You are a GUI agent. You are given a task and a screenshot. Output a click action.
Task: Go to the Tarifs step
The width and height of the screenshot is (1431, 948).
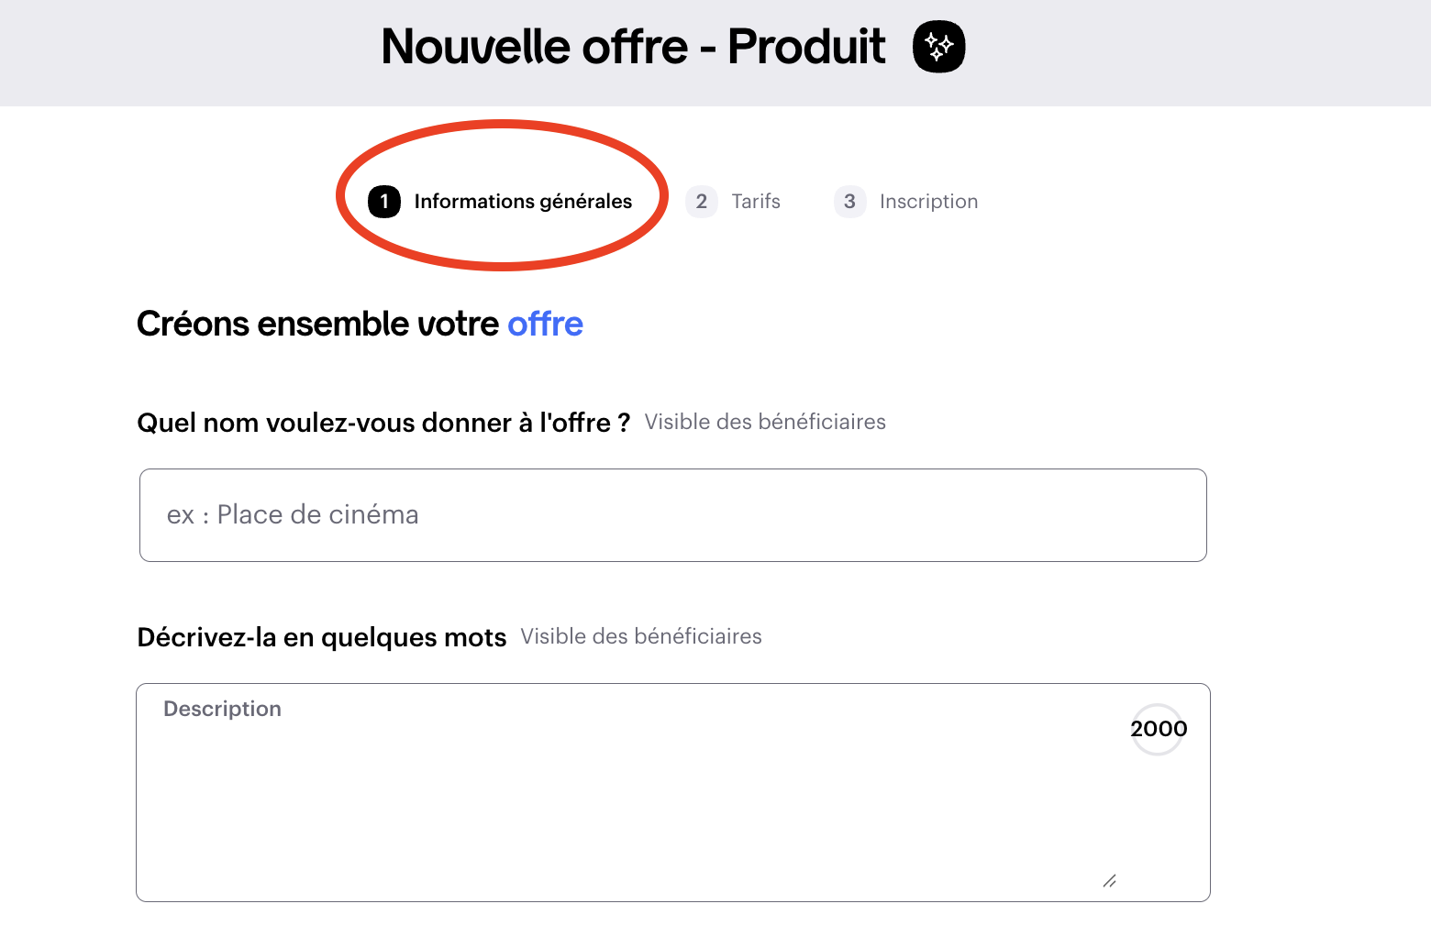[x=756, y=202]
